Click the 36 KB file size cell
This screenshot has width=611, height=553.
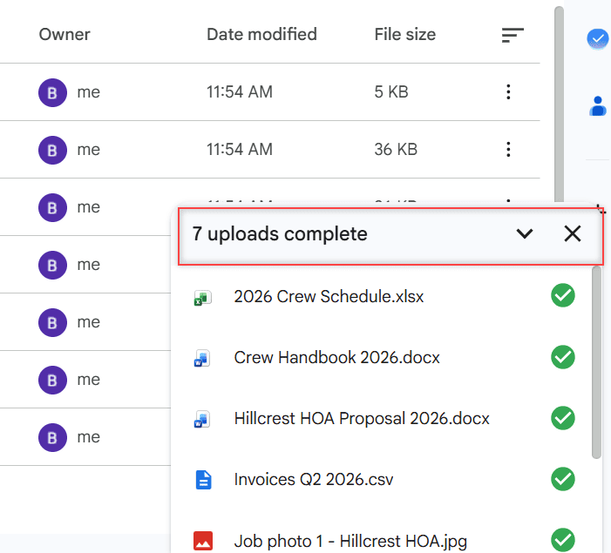[396, 150]
